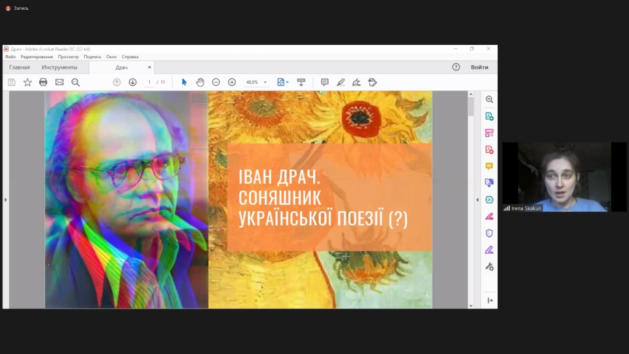Viewport: 629px width, 354px height.
Task: Open the Protect shield tool in the right panel
Action: (x=489, y=233)
